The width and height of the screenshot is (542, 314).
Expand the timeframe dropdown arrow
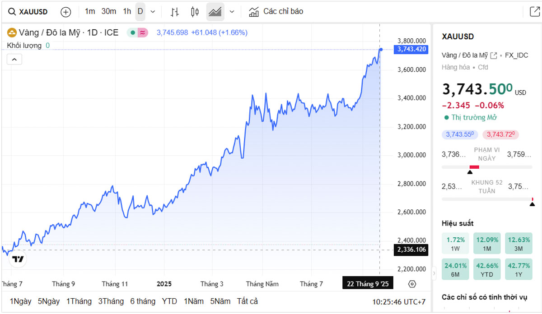(x=153, y=12)
